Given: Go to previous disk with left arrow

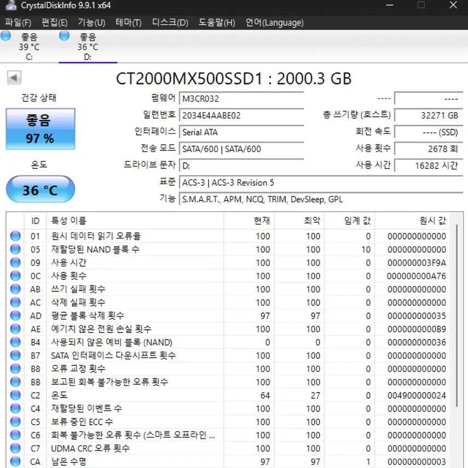Looking at the screenshot, I should [x=14, y=78].
